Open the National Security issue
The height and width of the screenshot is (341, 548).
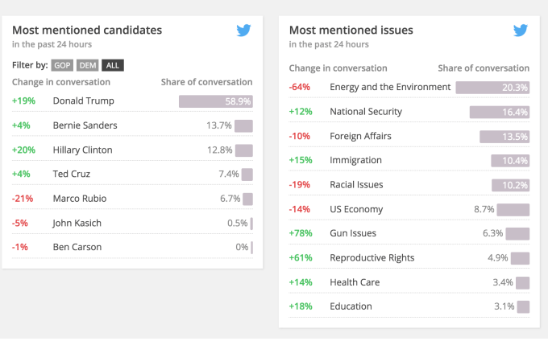366,112
